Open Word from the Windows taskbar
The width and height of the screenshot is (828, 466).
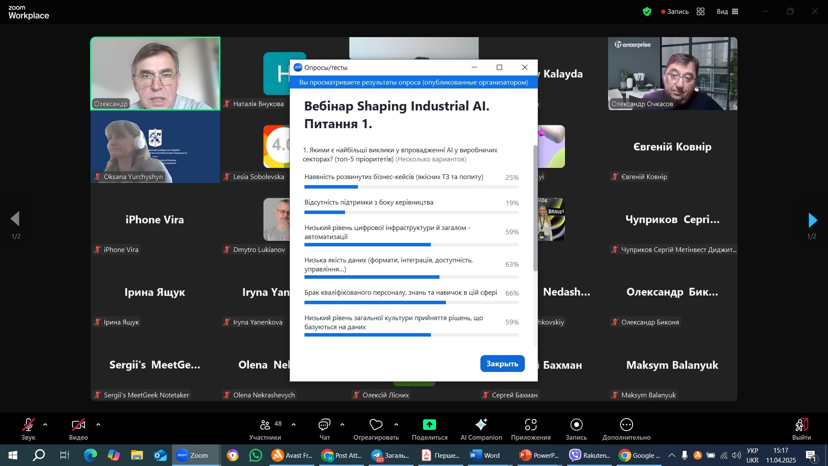[x=486, y=455]
